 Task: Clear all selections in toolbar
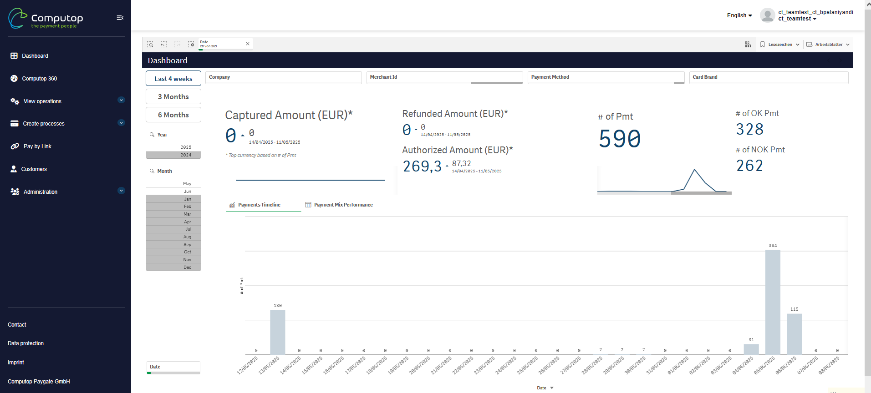tap(191, 44)
